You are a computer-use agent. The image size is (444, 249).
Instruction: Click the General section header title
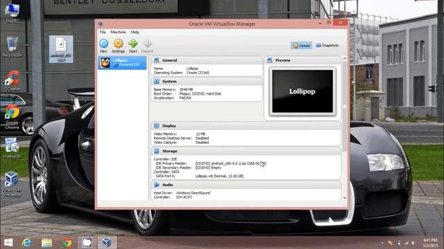[169, 60]
